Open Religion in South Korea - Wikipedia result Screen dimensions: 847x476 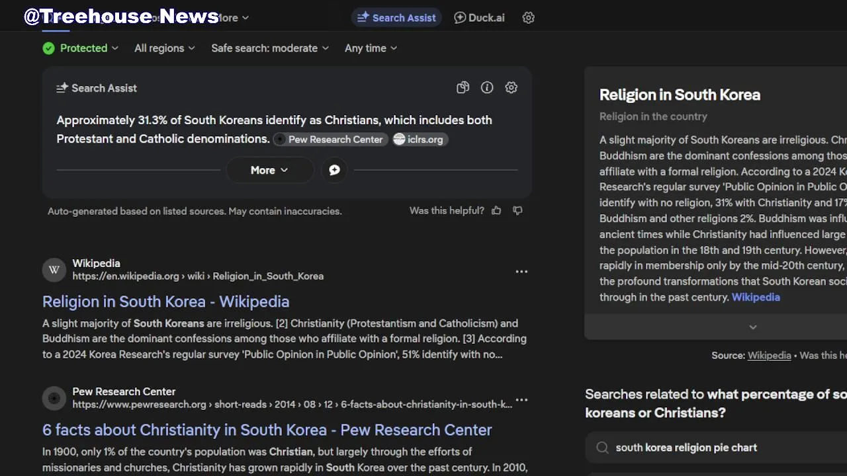coord(166,301)
